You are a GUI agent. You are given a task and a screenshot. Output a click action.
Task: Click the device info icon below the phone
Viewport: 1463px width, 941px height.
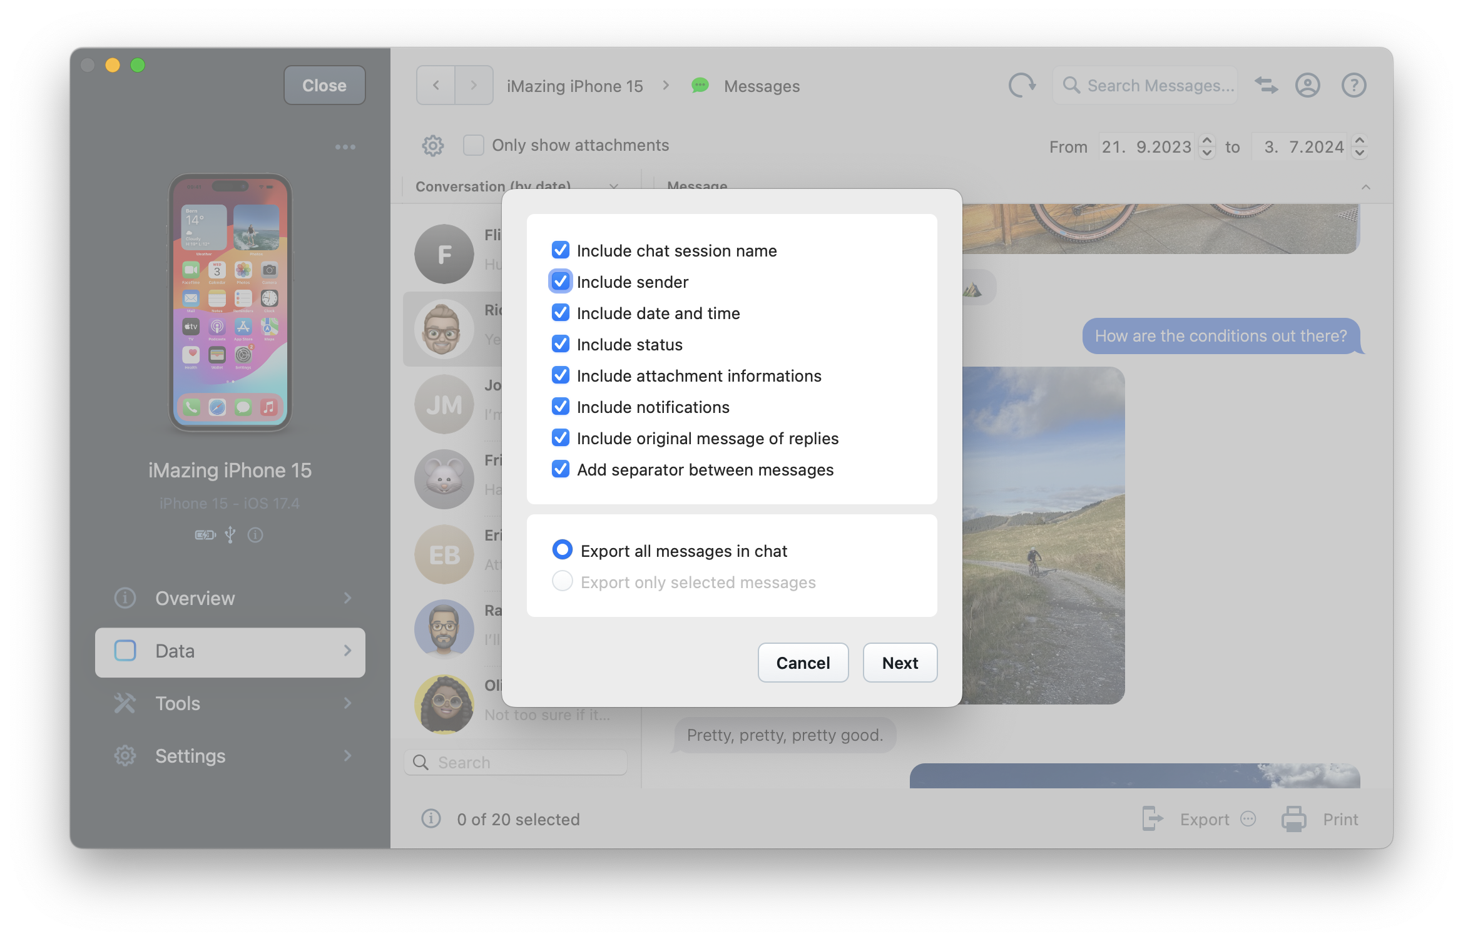click(x=255, y=535)
